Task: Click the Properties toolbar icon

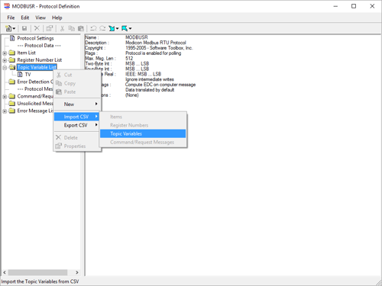Action: click(50, 28)
